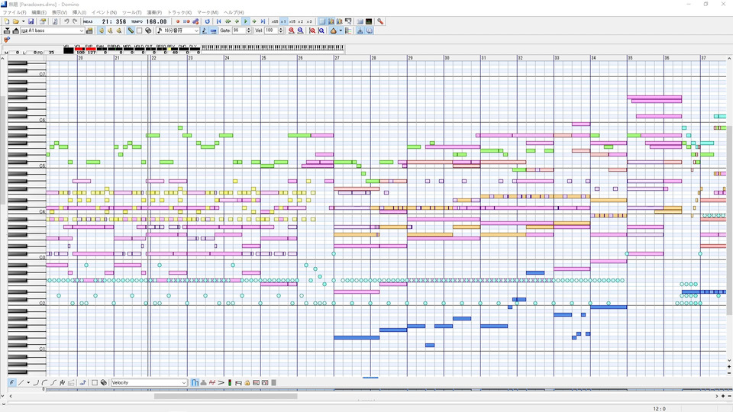
Task: Open the ヘルプ(H) menu
Action: [x=234, y=13]
